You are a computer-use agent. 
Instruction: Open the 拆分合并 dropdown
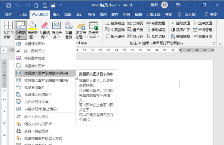[x=56, y=30]
